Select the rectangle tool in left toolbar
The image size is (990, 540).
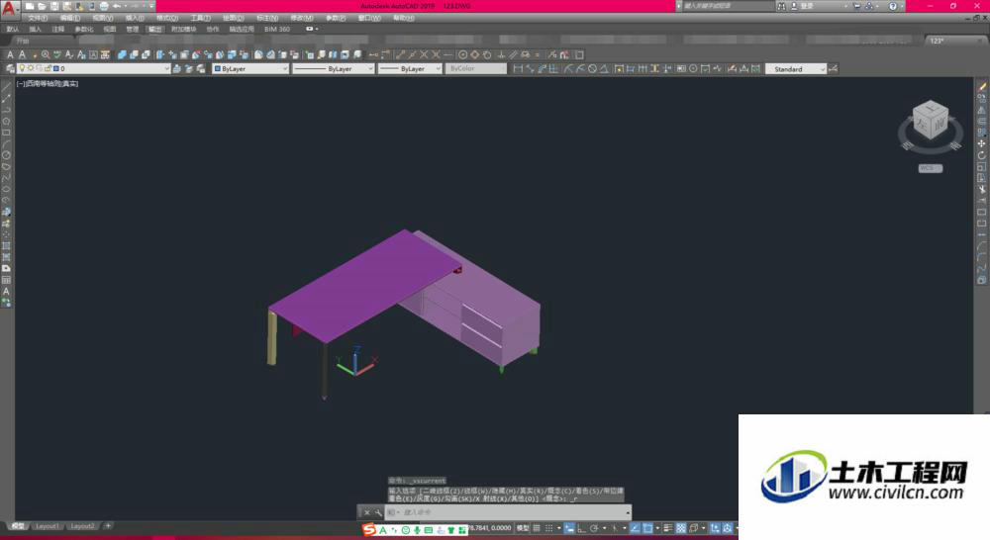point(6,134)
